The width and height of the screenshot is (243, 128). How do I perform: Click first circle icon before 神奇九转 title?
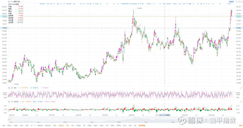(9, 2)
